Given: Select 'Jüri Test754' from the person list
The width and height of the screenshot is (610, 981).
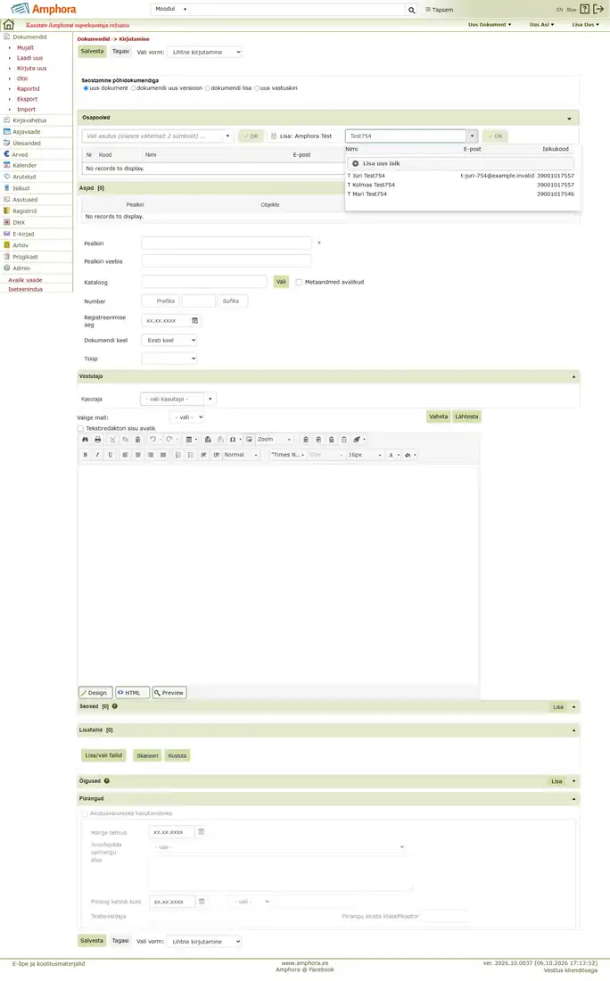Looking at the screenshot, I should point(460,176).
